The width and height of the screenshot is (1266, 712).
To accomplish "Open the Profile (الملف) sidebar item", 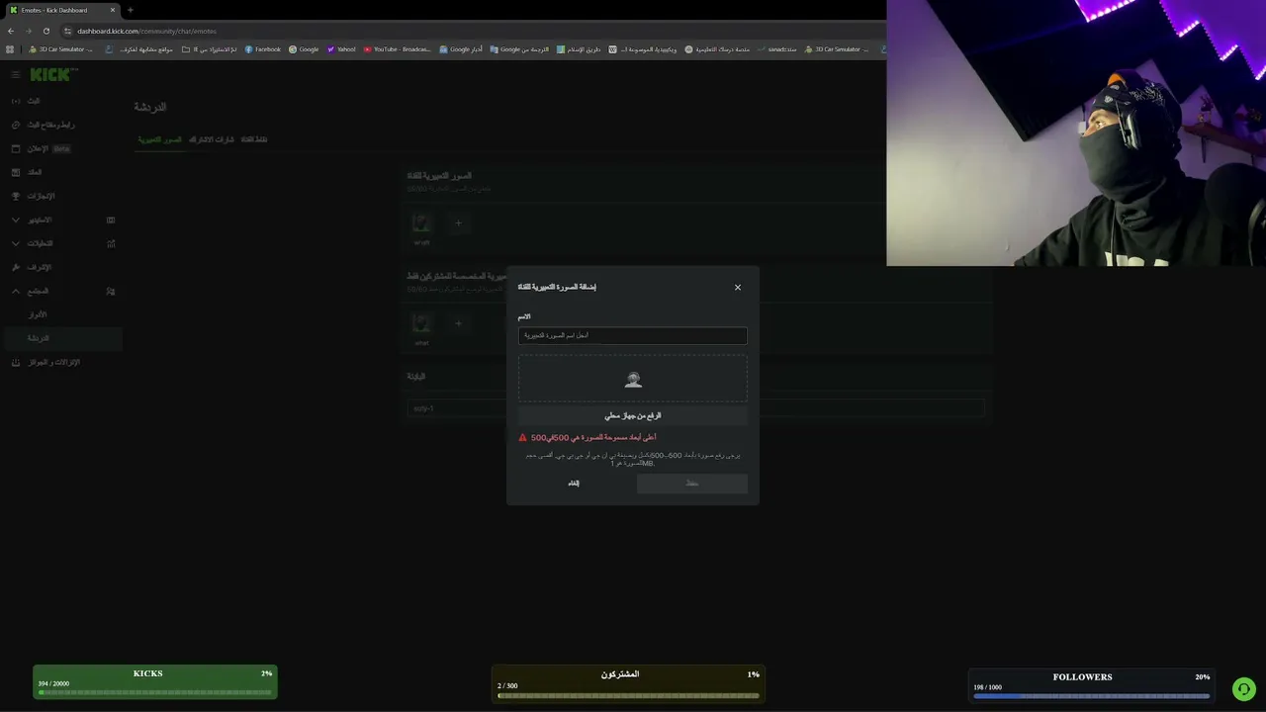I will (x=61, y=172).
